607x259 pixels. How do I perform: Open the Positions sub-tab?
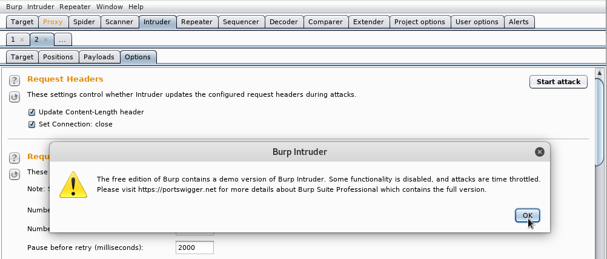click(x=58, y=57)
